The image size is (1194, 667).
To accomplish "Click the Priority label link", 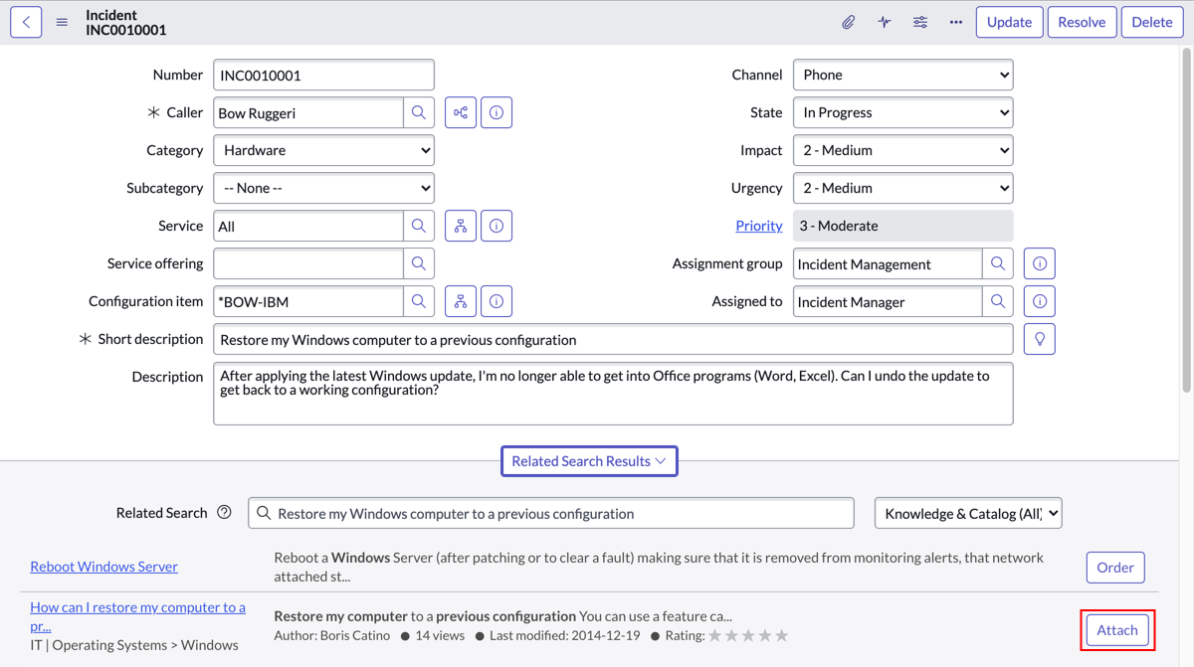I will [x=759, y=226].
